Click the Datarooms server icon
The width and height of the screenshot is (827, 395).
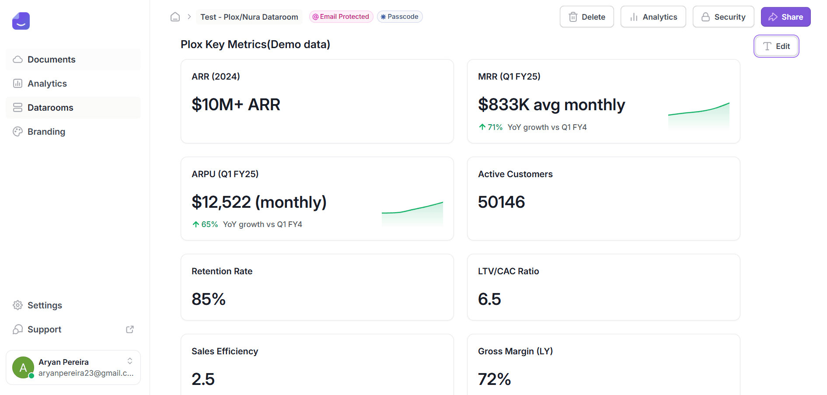(17, 108)
